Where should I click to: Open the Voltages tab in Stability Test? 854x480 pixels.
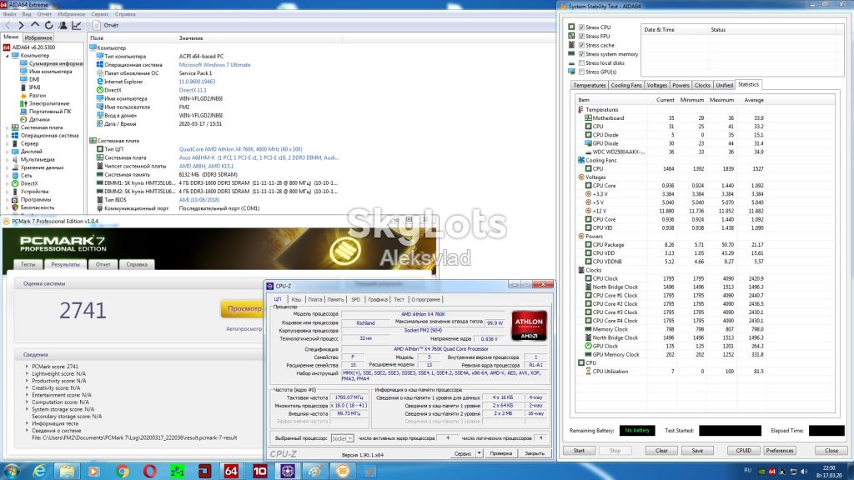point(657,86)
